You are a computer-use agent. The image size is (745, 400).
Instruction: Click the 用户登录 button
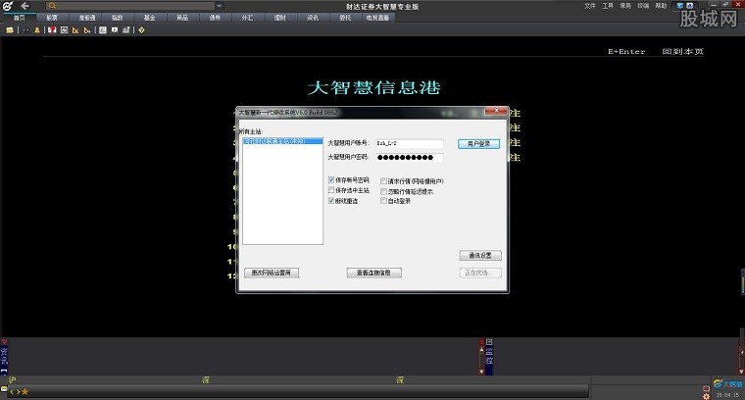point(479,143)
